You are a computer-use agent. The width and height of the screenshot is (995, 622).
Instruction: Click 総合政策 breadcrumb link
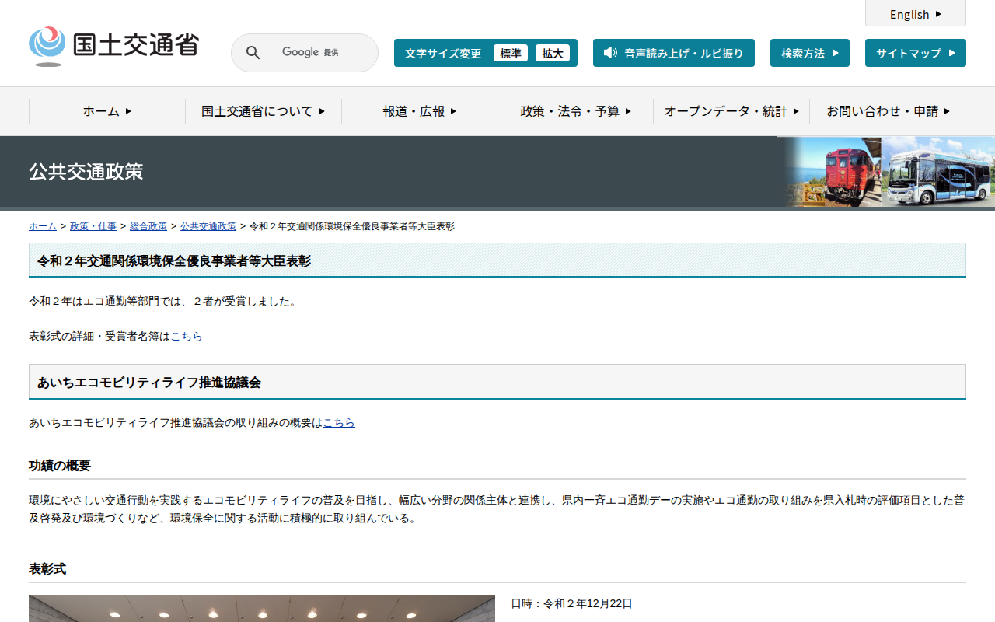click(148, 226)
